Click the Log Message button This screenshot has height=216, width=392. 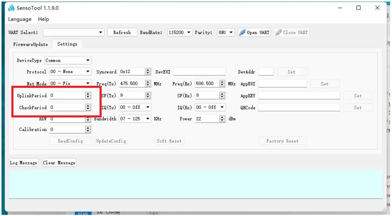tap(24, 163)
